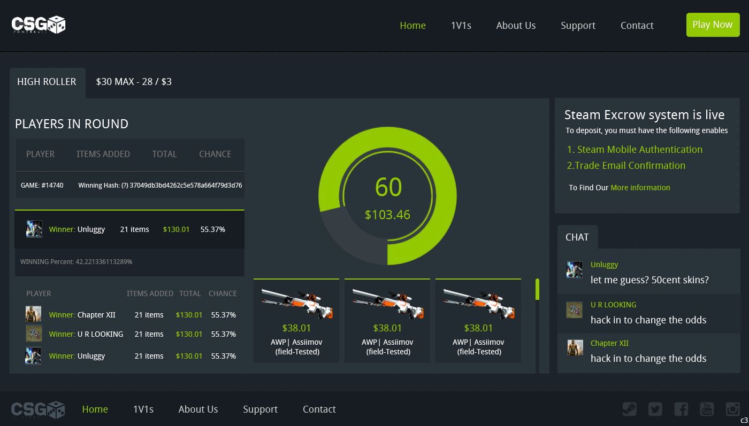Screen dimensions: 749x426
Task: Click the CSGO dice logo in header
Action: point(39,25)
